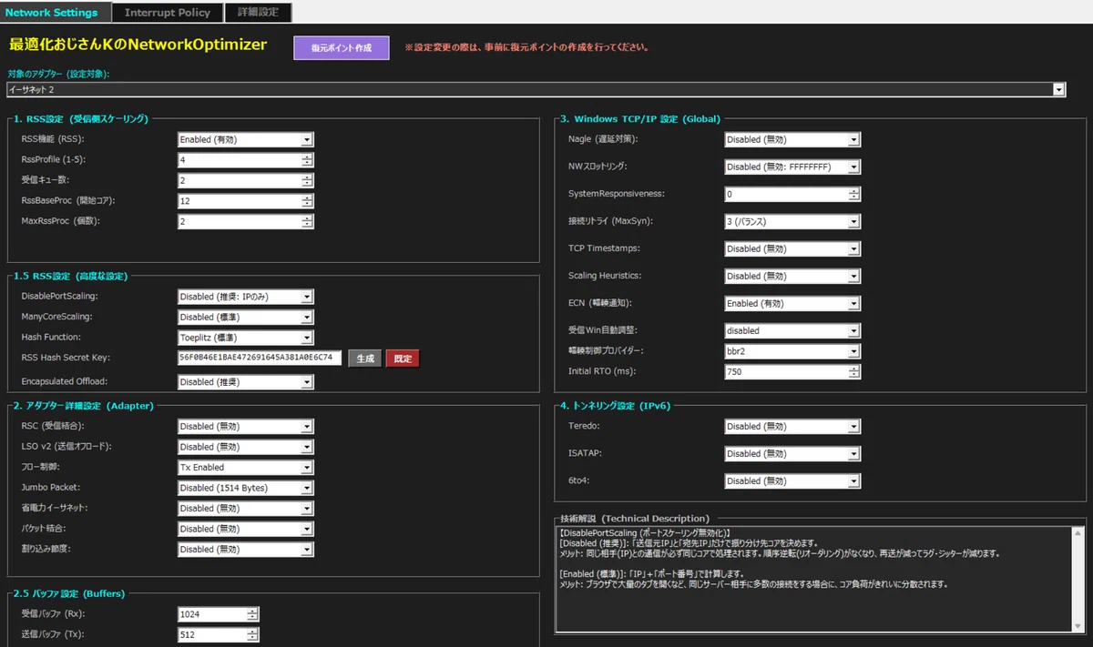Open the target adapter イーサネット 2 dropdown
The image size is (1093, 647).
[x=536, y=90]
